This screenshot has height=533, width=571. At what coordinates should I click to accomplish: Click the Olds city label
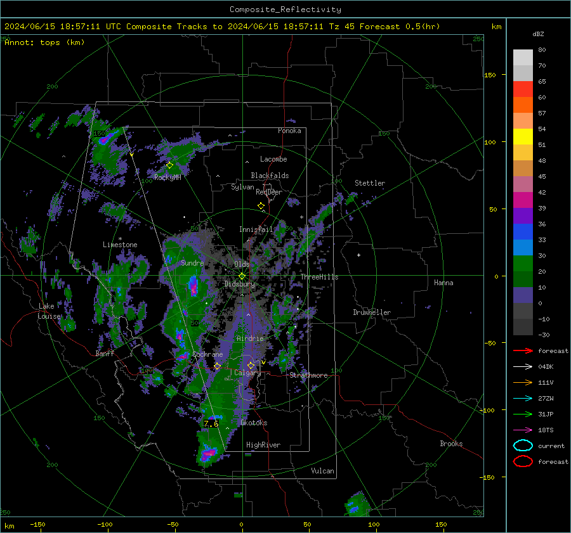tap(242, 264)
